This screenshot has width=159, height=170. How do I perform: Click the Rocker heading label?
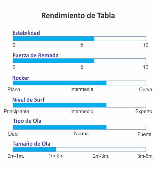[21, 78]
